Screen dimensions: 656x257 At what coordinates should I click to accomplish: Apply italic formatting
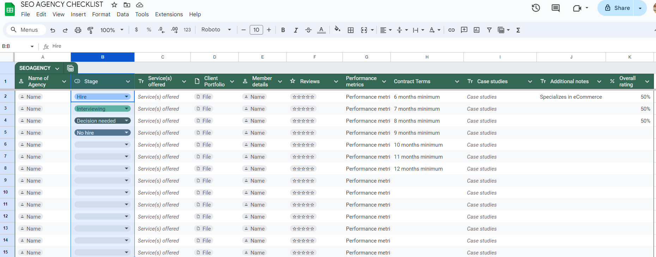click(296, 30)
